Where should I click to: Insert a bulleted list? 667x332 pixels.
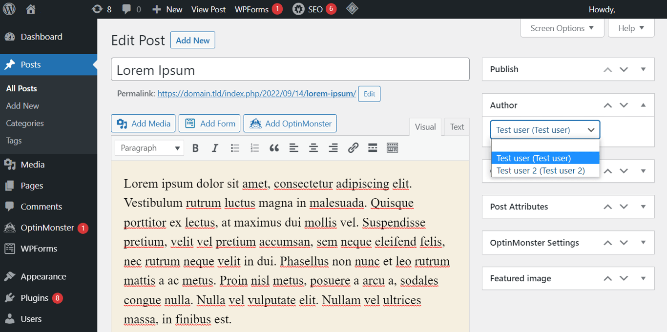pyautogui.click(x=235, y=147)
